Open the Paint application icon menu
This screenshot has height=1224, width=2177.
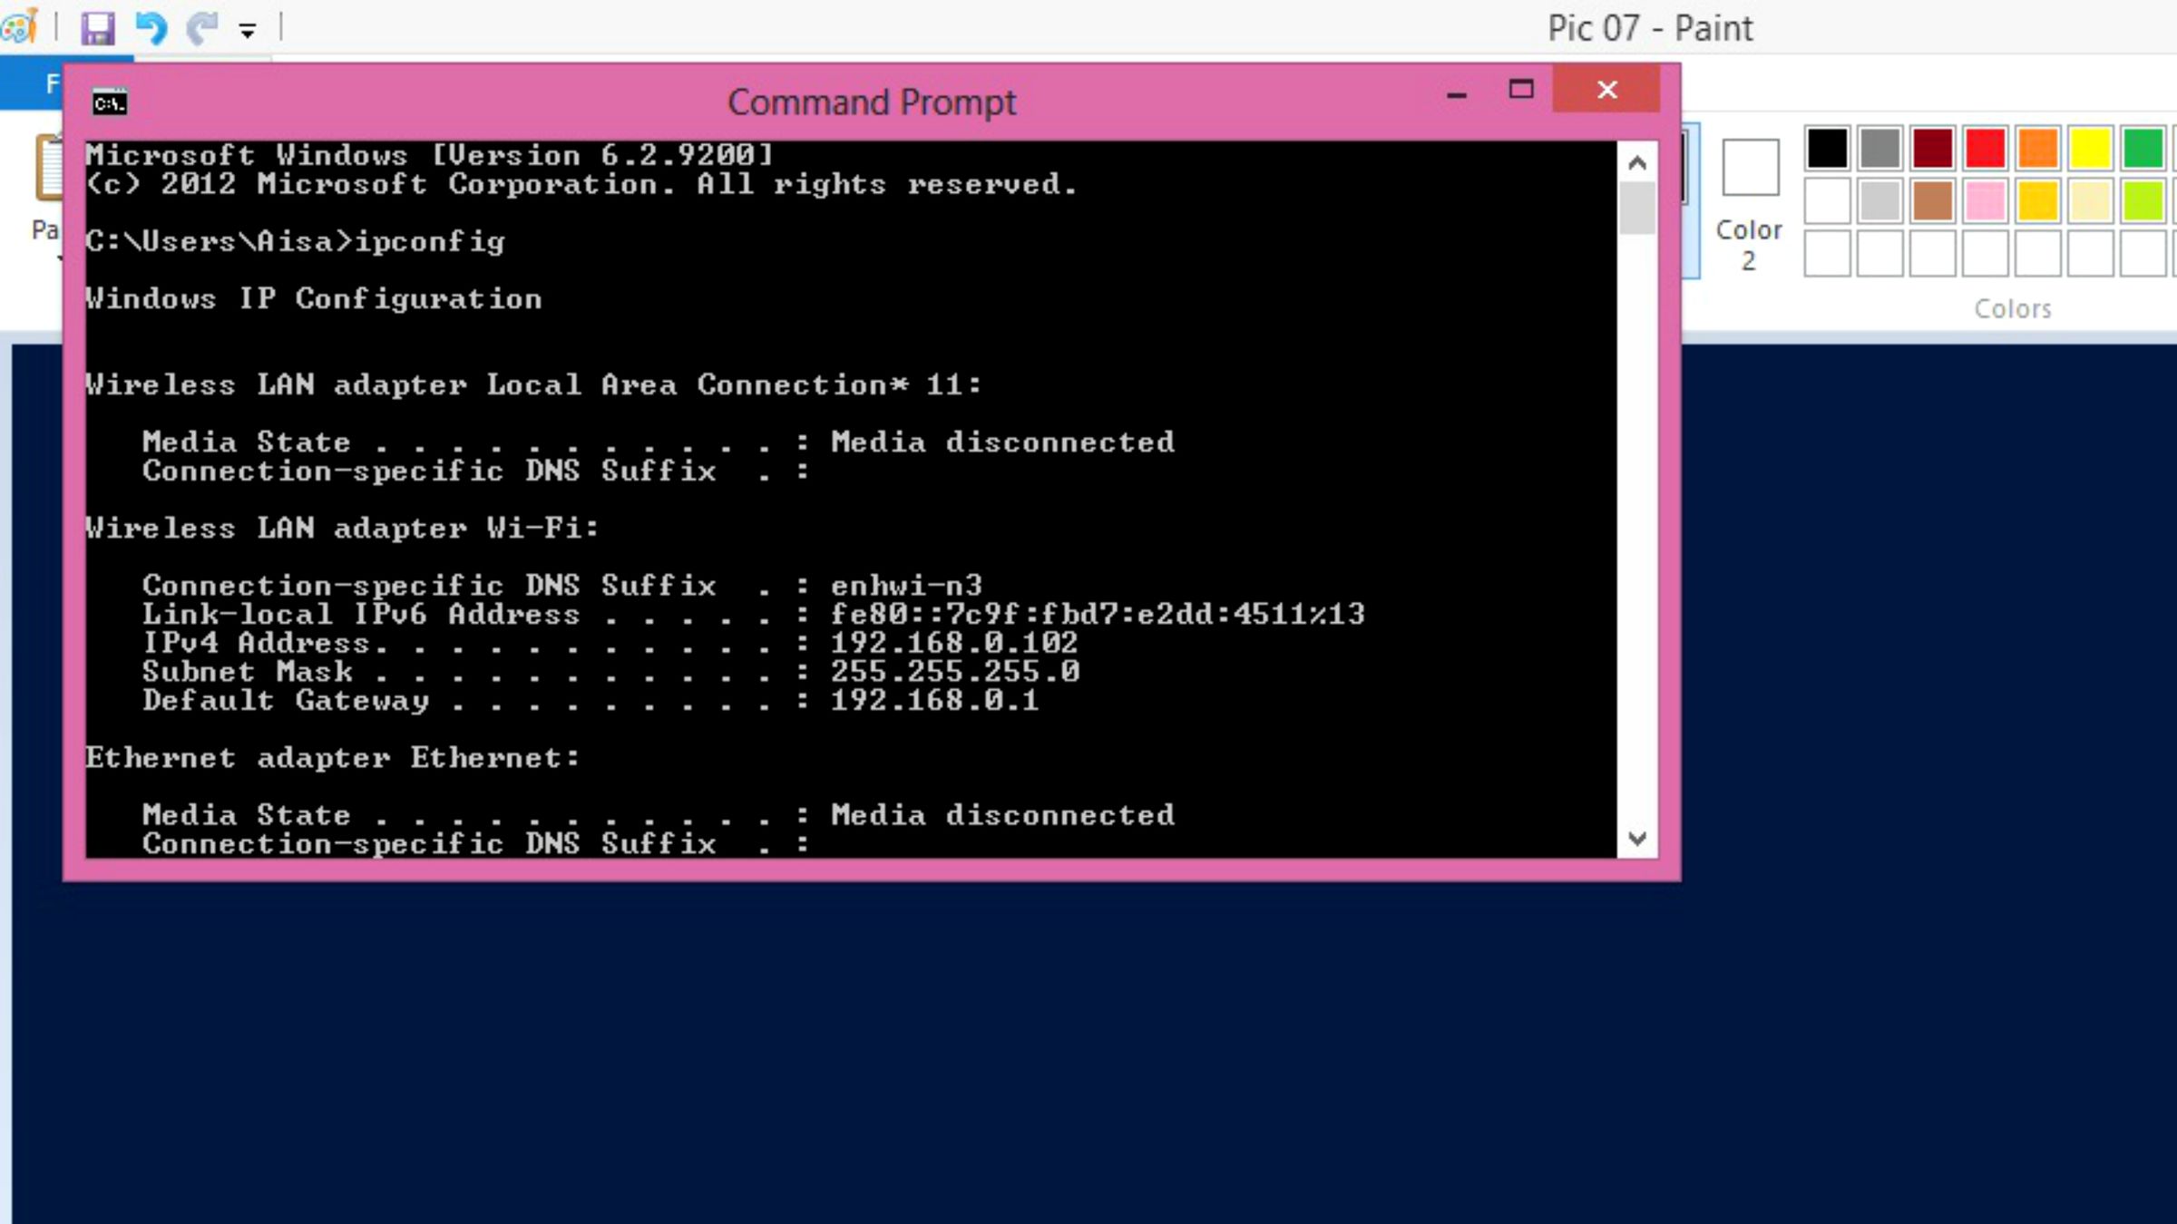pyautogui.click(x=20, y=27)
